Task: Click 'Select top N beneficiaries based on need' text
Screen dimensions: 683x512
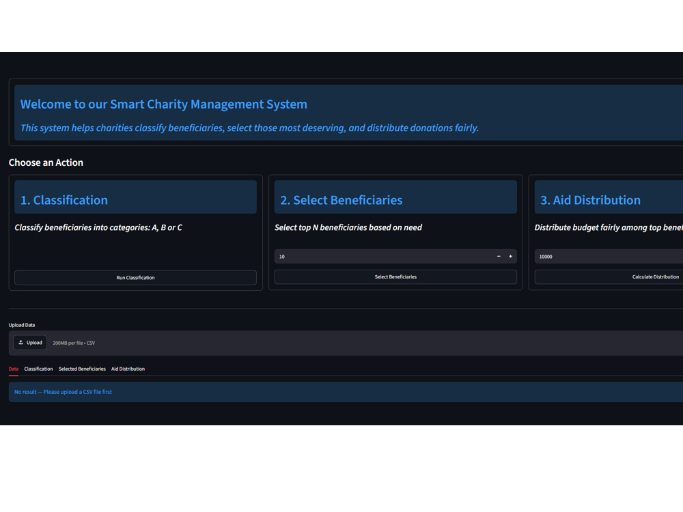Action: coord(348,227)
